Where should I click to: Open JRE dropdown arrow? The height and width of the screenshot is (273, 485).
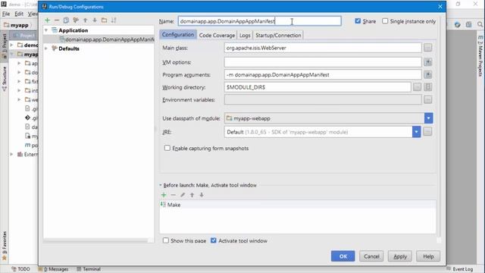coord(416,132)
